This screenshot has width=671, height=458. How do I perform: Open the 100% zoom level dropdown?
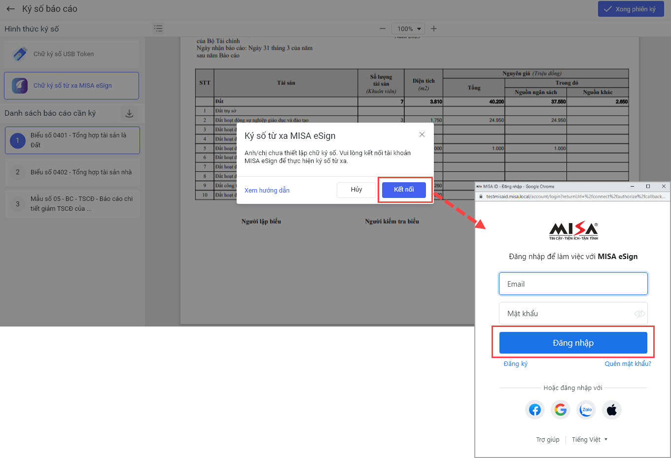click(x=408, y=29)
